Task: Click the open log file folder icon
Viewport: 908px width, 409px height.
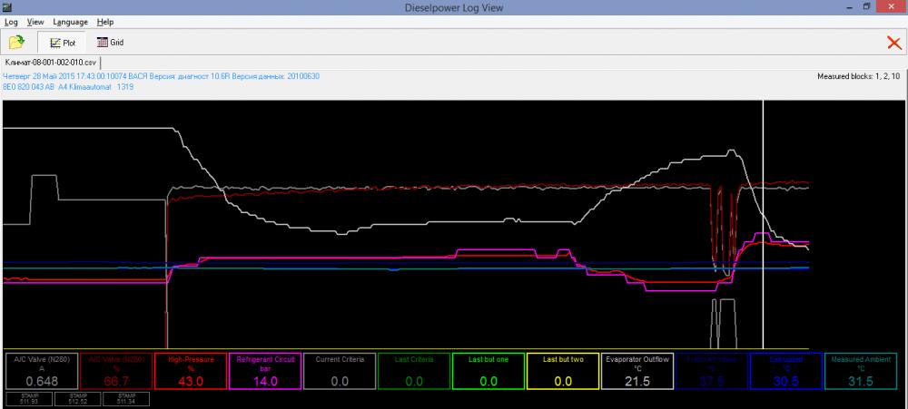Action: point(16,42)
